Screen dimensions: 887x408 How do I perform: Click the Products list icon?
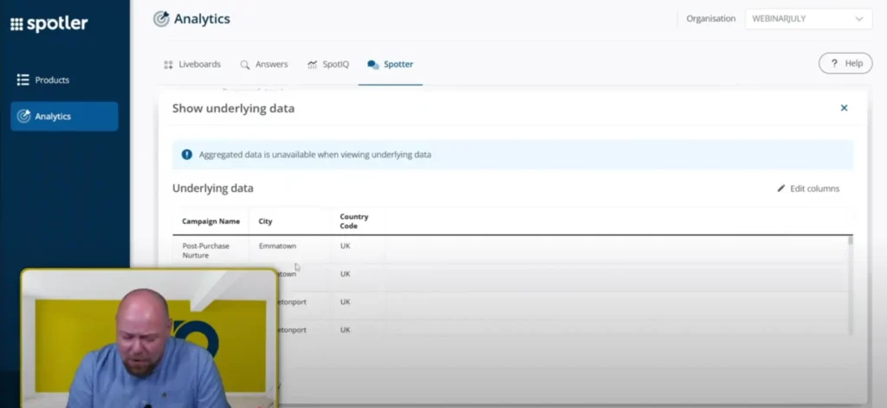(23, 80)
